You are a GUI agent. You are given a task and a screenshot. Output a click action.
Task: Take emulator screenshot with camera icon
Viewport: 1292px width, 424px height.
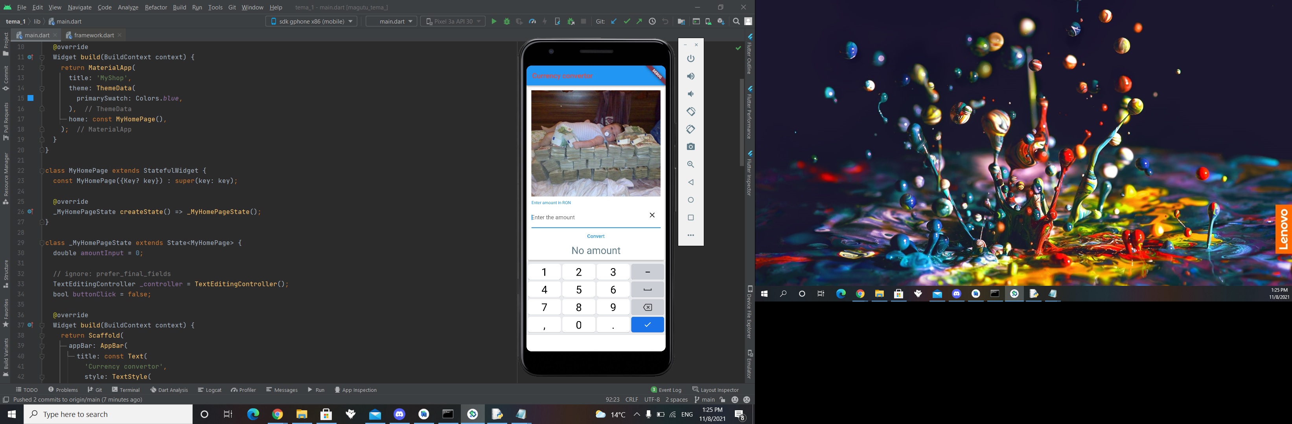click(691, 147)
